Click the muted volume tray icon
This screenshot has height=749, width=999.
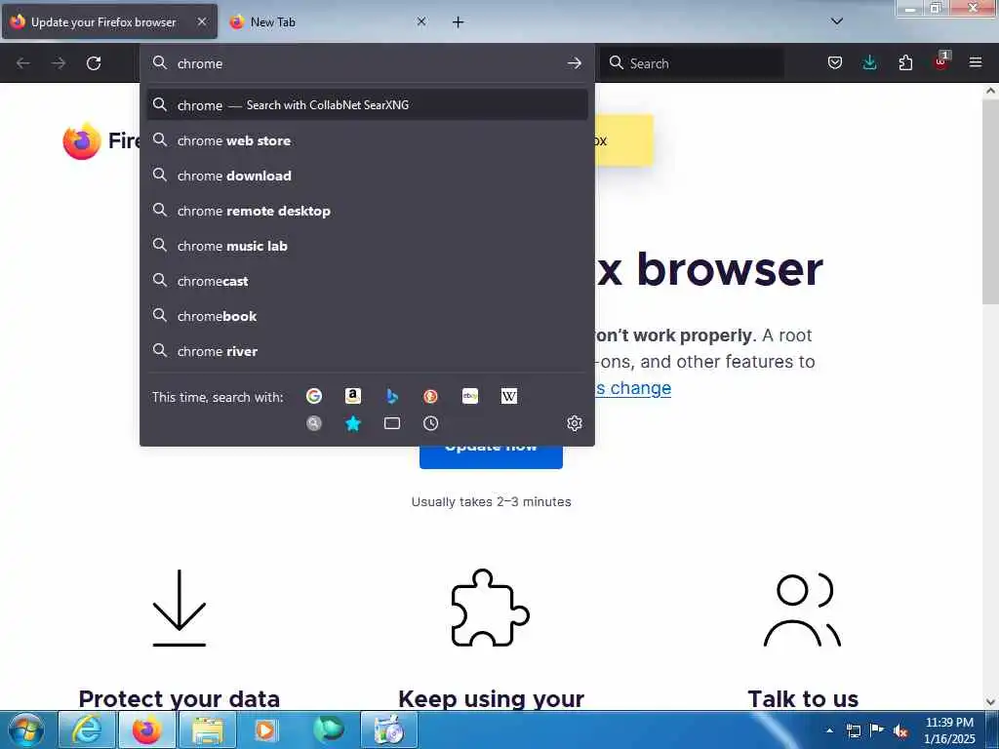point(900,731)
